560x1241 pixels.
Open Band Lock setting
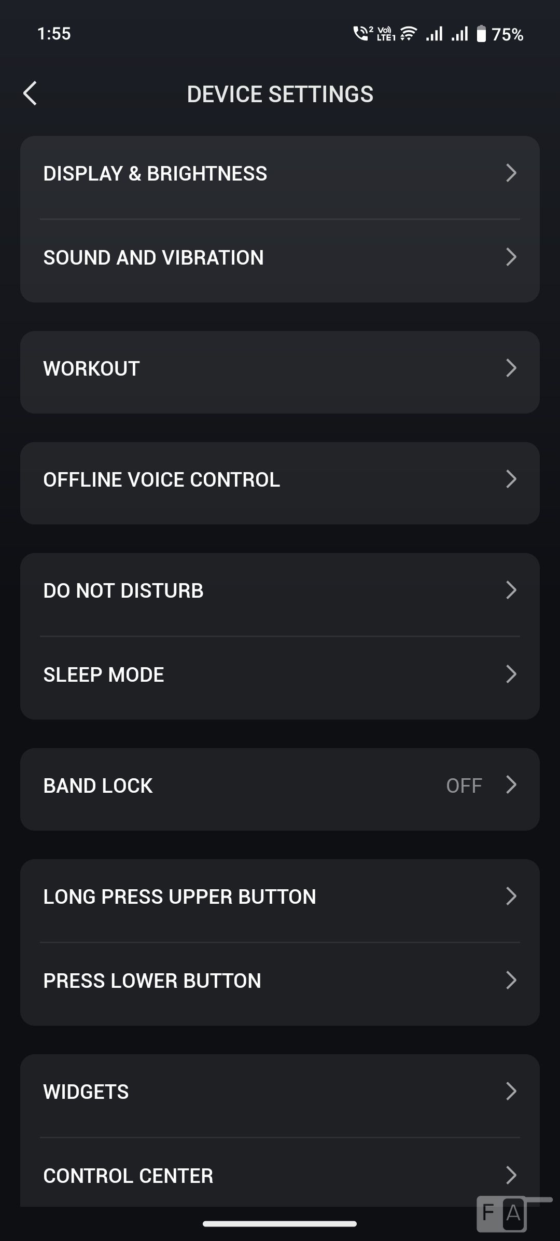tap(98, 786)
